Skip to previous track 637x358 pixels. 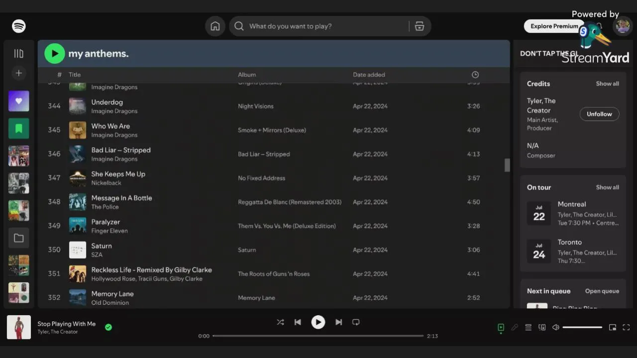298,322
